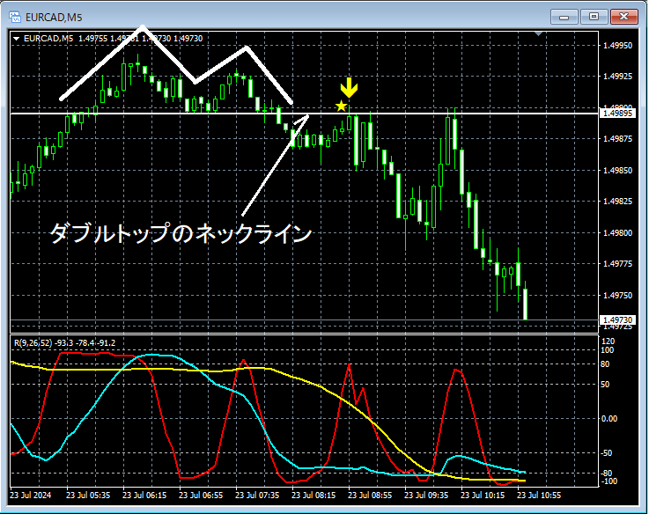Click the 1.49950 price scale value
This screenshot has height=514, width=649.
click(x=617, y=45)
